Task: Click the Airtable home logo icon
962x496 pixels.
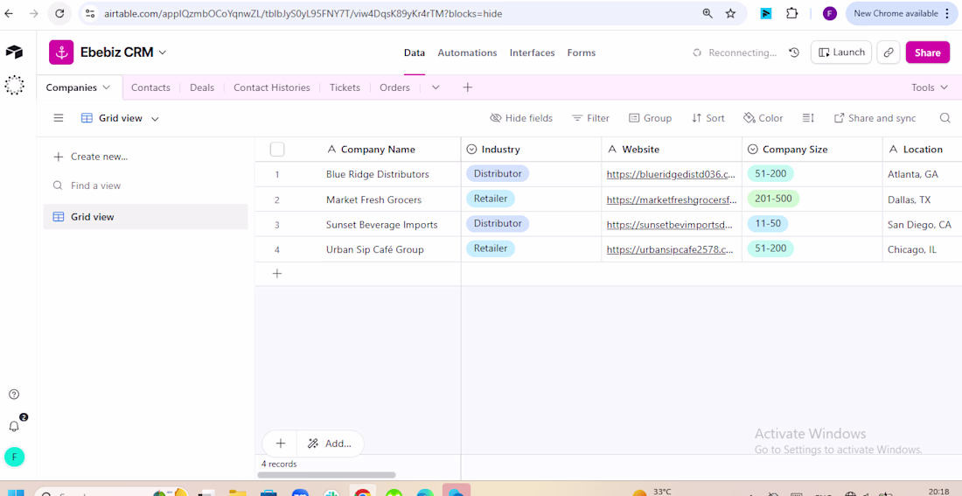Action: 14,52
